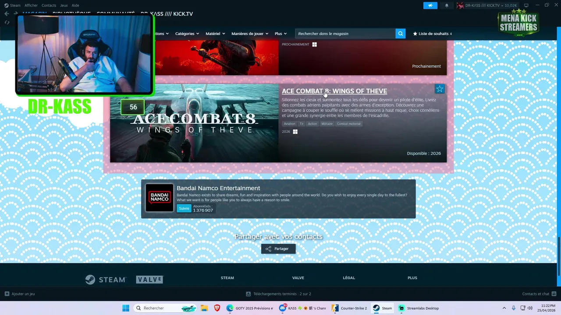Switch to Counter-Strike 2 in the taskbar
Image resolution: width=561 pixels, height=315 pixels.
[349, 308]
